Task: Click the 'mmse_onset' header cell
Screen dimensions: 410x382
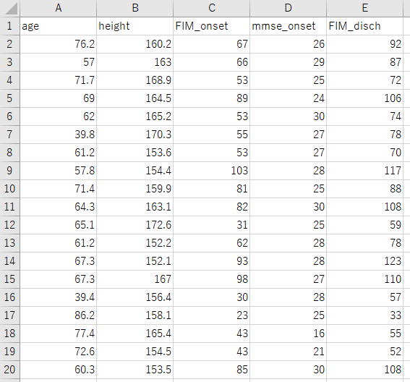Action: [x=288, y=26]
